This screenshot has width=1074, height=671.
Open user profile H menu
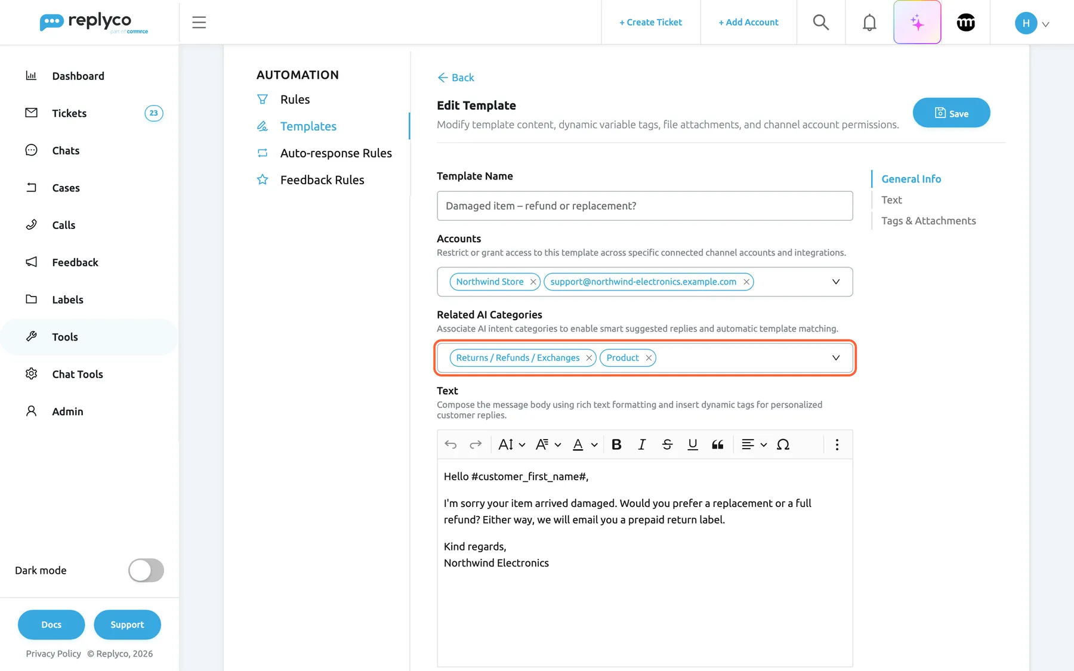click(1032, 23)
